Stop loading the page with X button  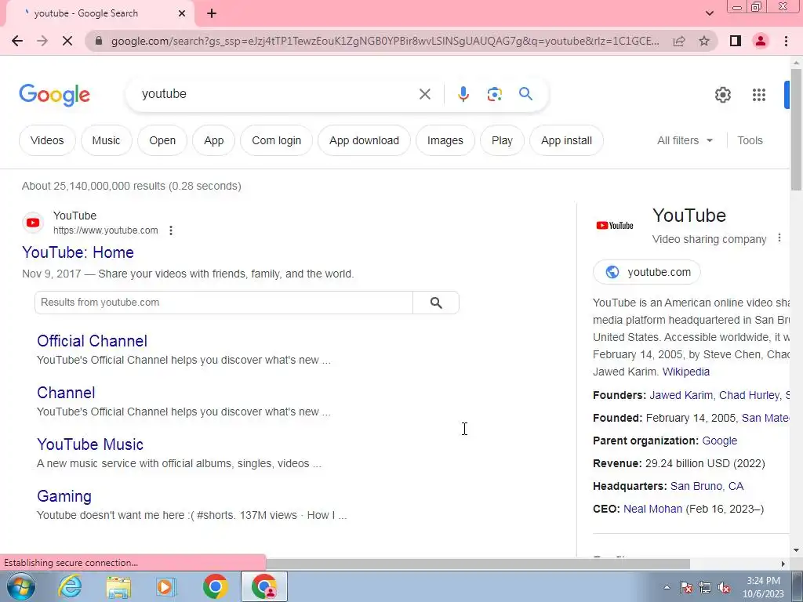[x=67, y=41]
